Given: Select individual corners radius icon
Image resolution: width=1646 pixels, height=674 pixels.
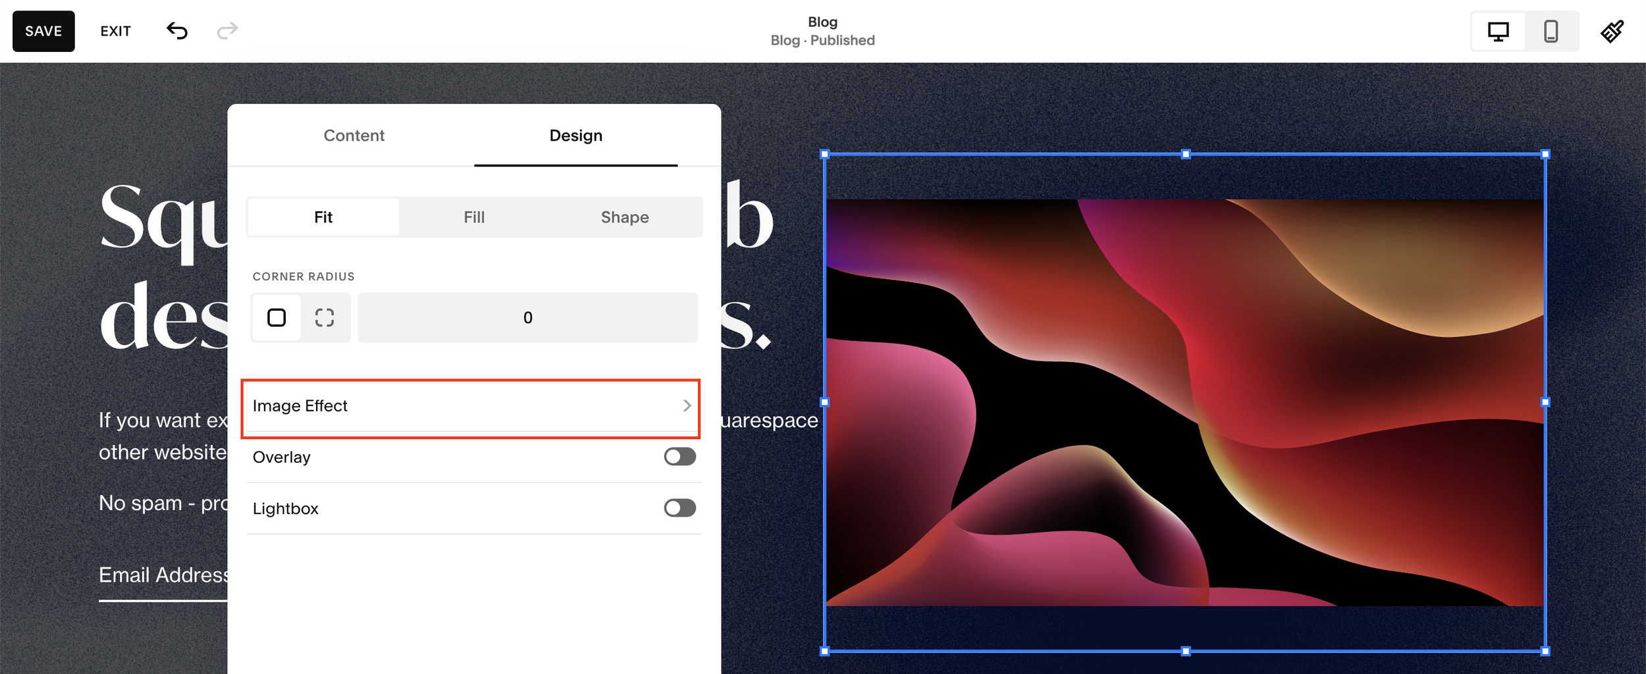Looking at the screenshot, I should tap(325, 318).
